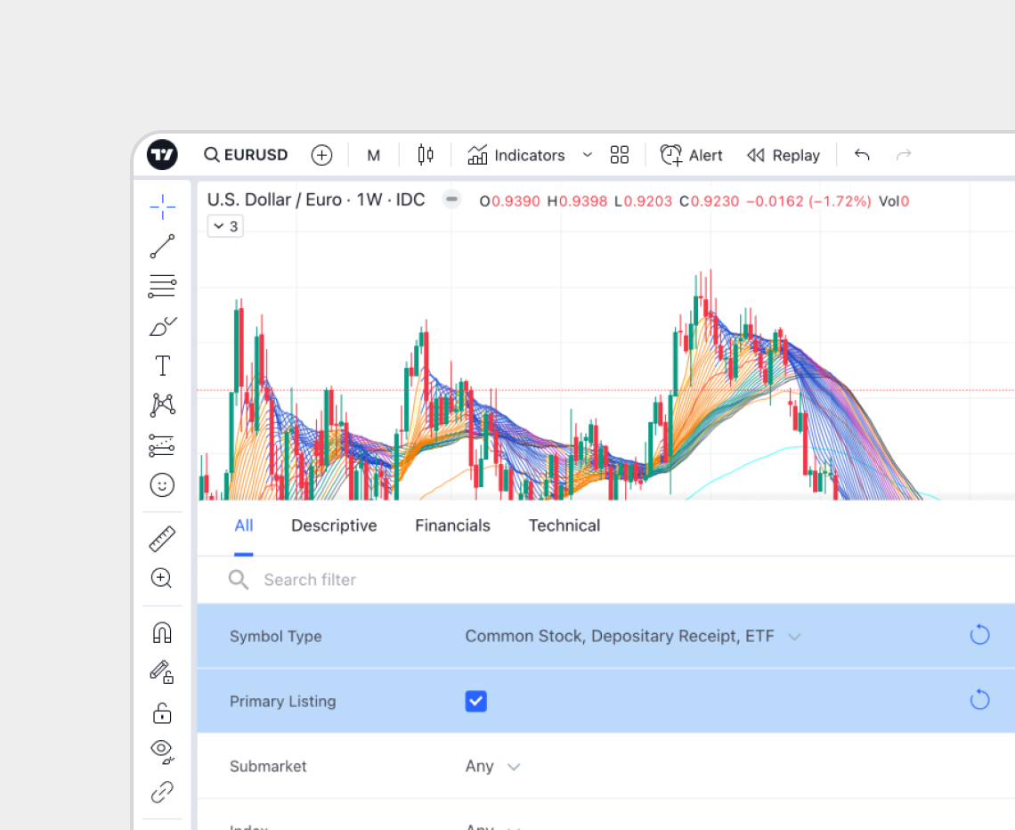Choose the Text annotation tool
This screenshot has width=1015, height=830.
tap(162, 366)
